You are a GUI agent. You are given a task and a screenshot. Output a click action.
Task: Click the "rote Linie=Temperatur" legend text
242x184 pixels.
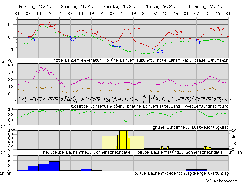[74, 61]
